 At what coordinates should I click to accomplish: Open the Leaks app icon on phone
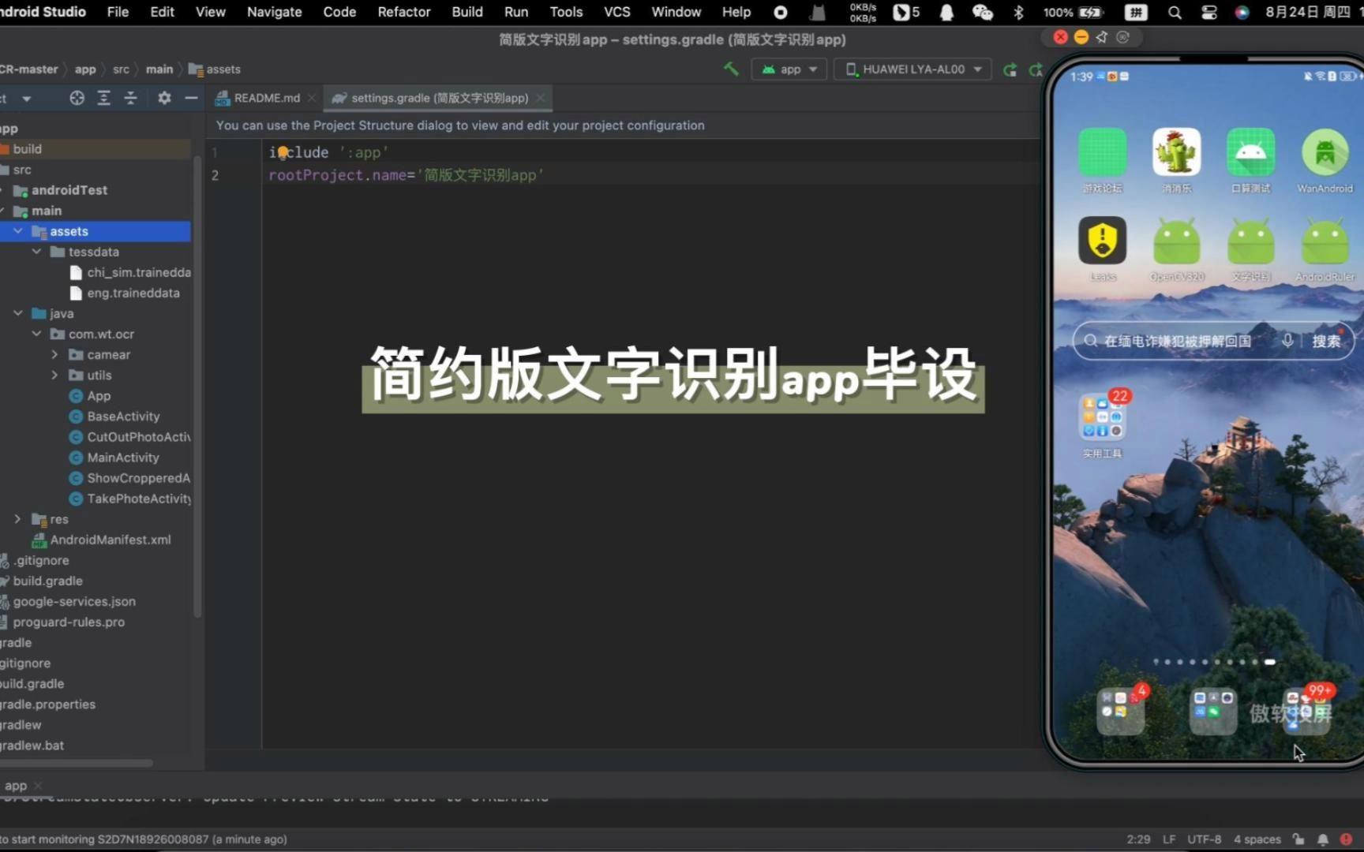tap(1102, 240)
